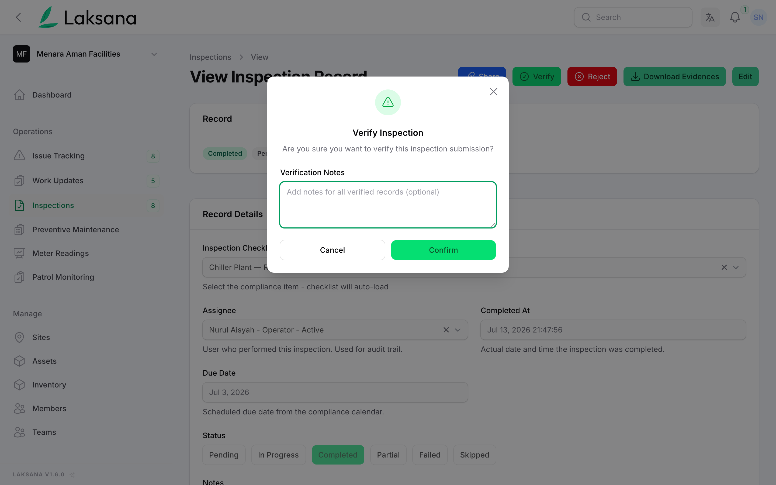Expand the Menara Aman Facilities switcher
Image resolution: width=776 pixels, height=485 pixels.
tap(154, 54)
